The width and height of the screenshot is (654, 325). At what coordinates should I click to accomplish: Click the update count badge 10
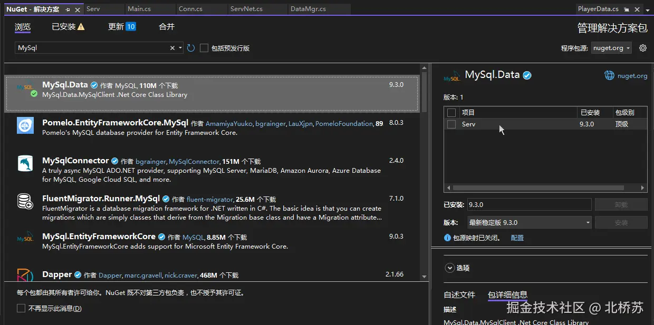tap(131, 27)
